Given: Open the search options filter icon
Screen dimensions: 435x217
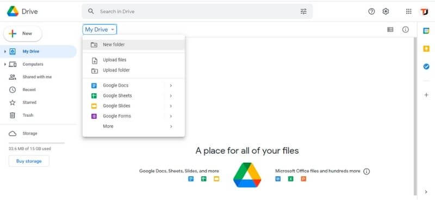Looking at the screenshot, I should tap(303, 11).
